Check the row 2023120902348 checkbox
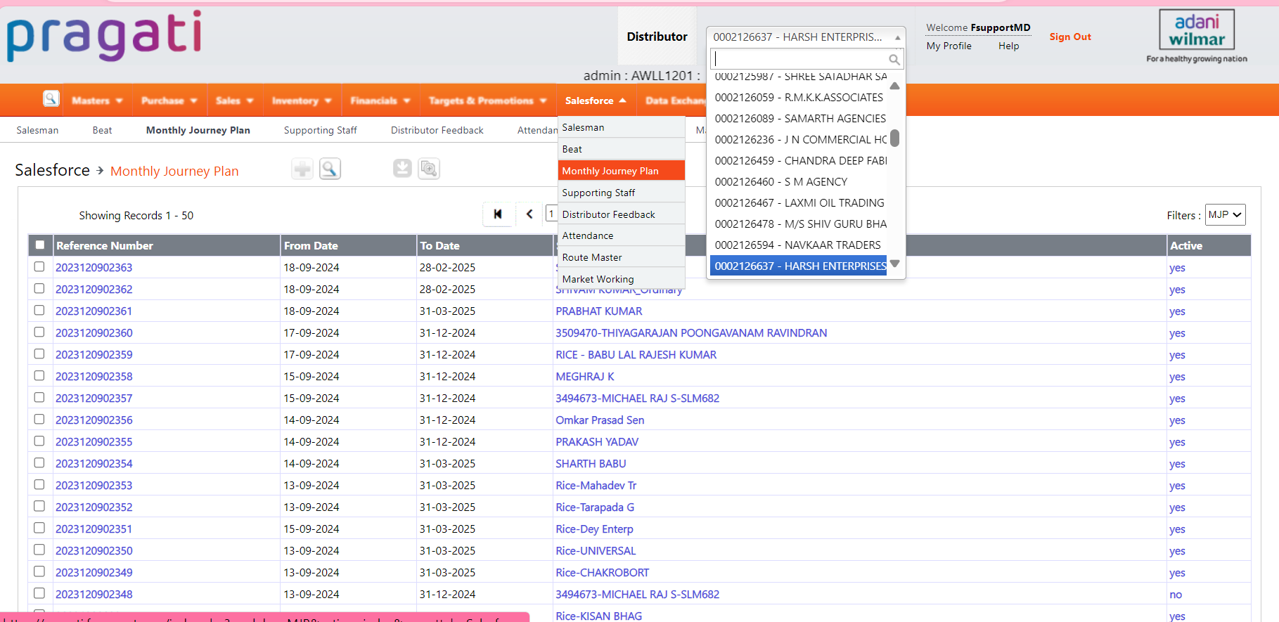1279x622 pixels. tap(39, 594)
